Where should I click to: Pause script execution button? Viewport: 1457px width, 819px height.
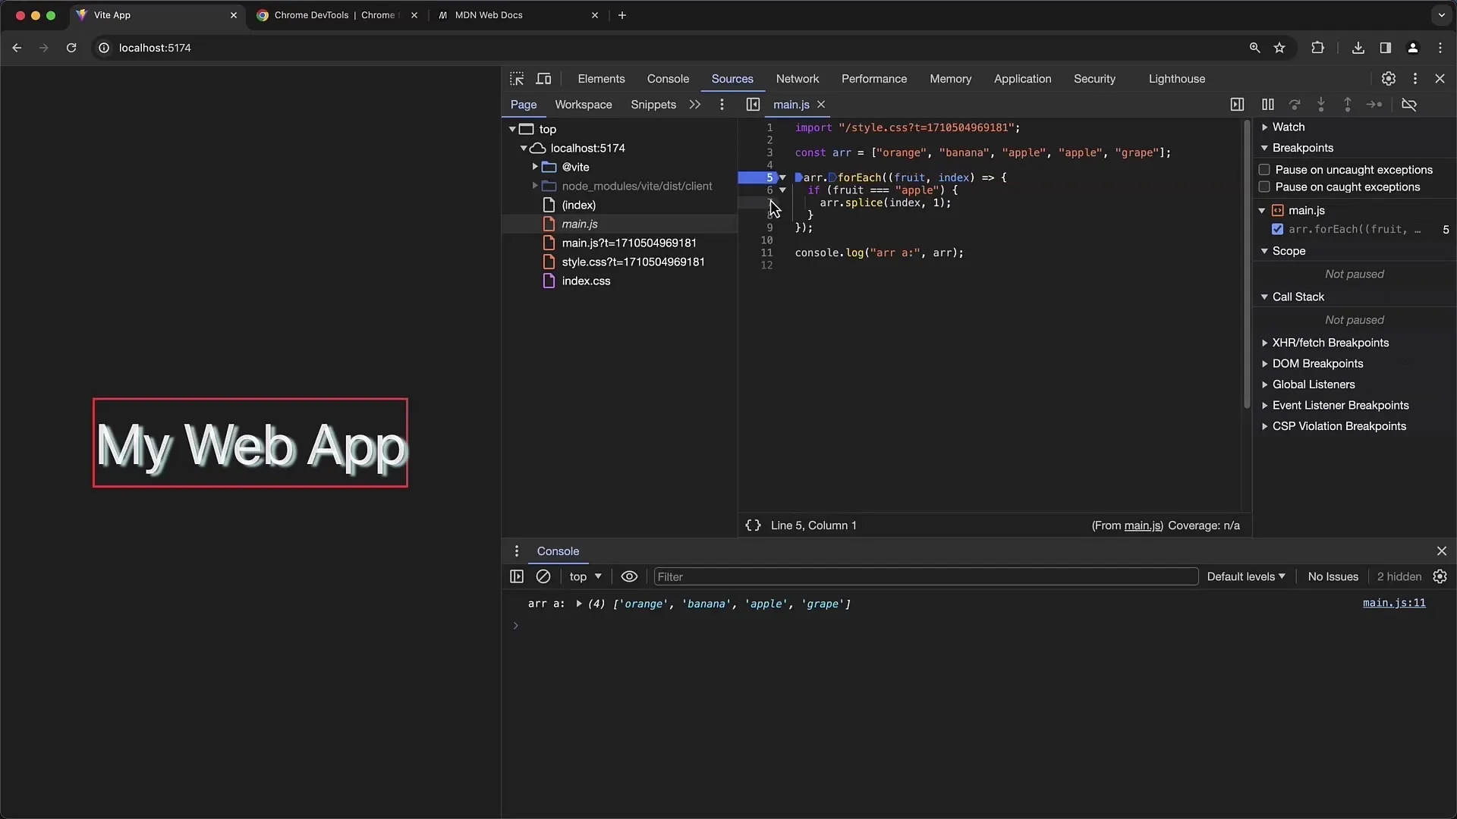click(x=1267, y=105)
